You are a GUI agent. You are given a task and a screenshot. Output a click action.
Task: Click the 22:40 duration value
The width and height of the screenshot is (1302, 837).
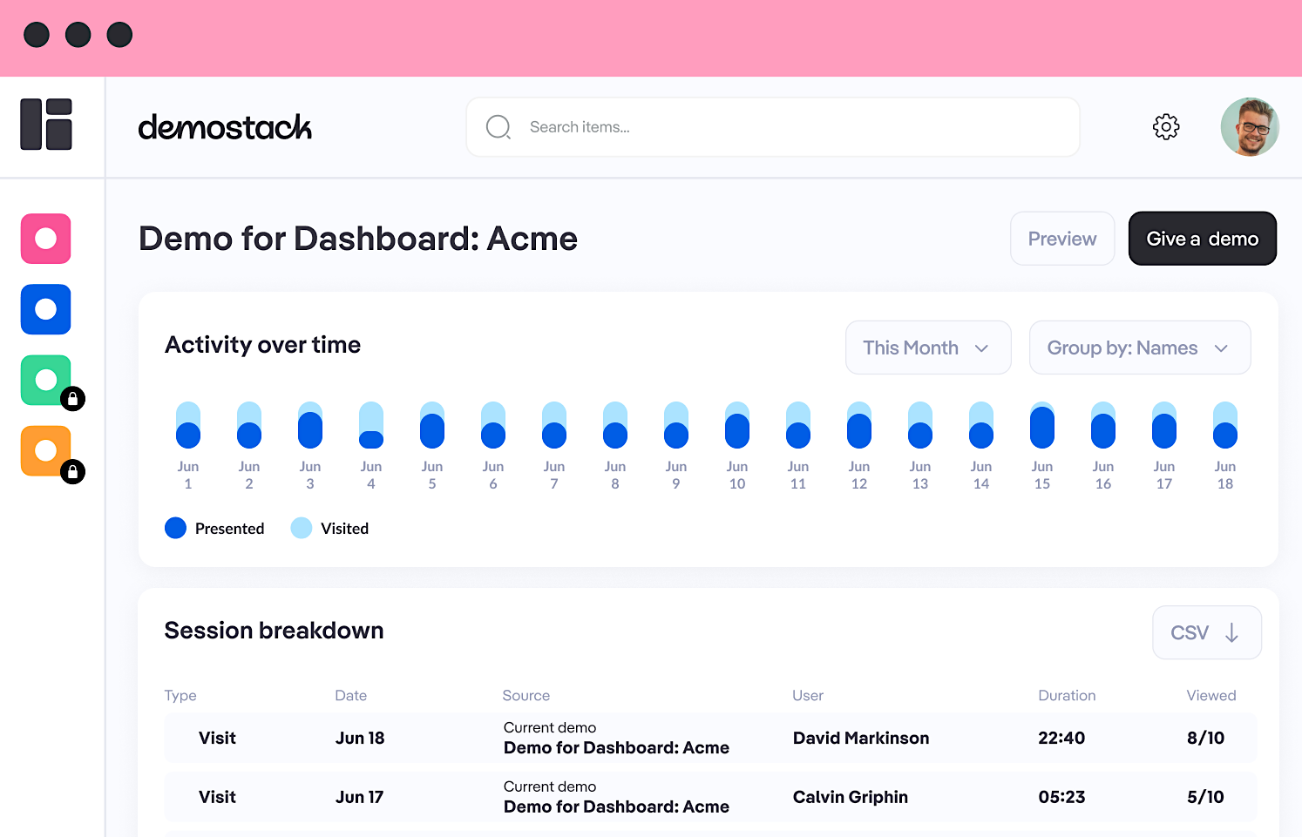[x=1061, y=738]
